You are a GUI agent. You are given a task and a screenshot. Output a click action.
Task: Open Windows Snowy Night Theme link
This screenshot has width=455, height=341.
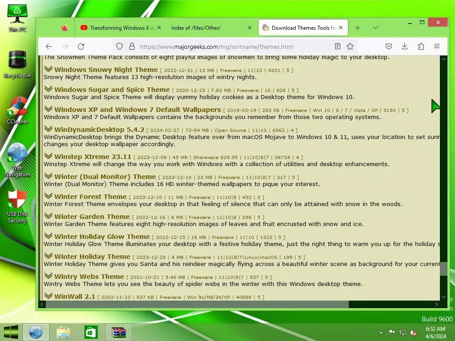coord(106,70)
